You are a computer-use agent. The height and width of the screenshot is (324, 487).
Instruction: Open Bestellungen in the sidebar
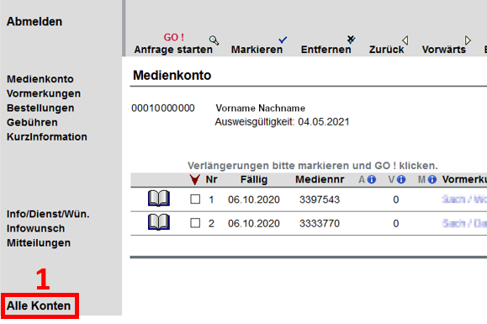pyautogui.click(x=40, y=108)
